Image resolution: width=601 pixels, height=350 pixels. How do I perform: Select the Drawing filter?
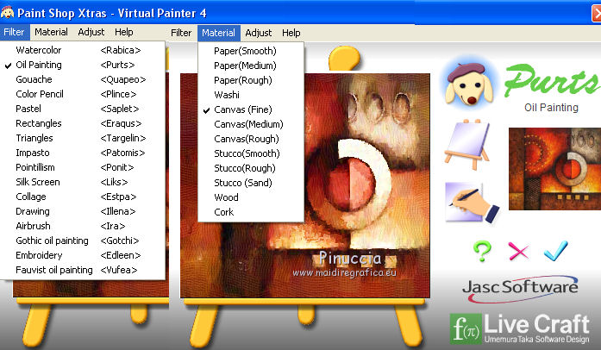pyautogui.click(x=83, y=211)
